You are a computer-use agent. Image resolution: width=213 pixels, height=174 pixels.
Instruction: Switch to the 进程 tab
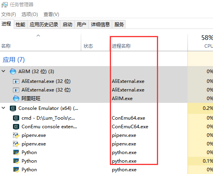tap(7, 24)
